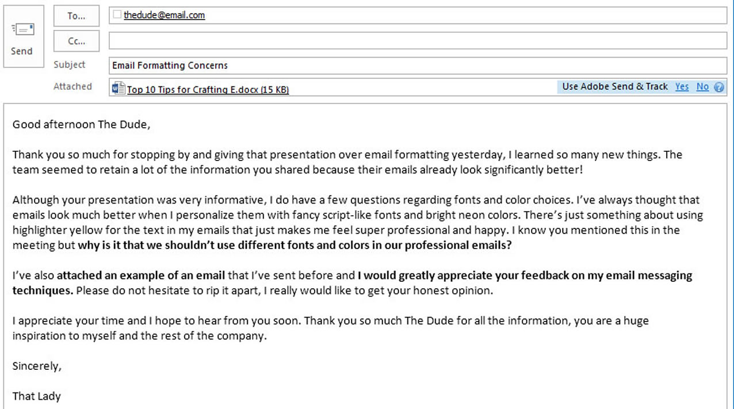Click empty space in the To field

point(460,16)
